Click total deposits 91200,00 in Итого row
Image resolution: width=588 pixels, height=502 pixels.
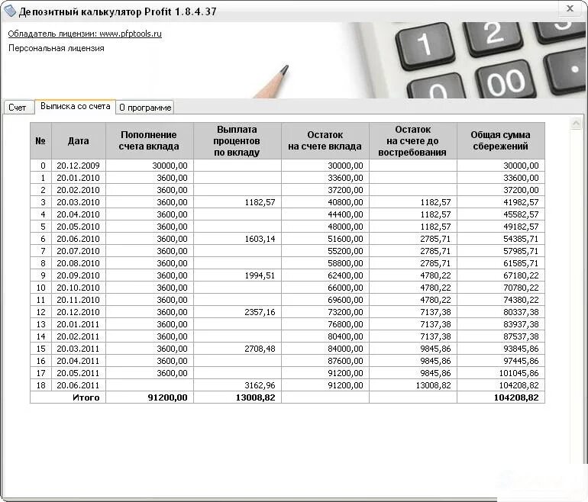click(149, 397)
